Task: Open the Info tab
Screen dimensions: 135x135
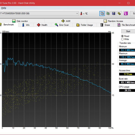Action: click(x=26, y=25)
